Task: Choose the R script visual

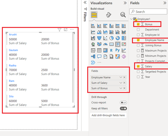Action: (111, 50)
